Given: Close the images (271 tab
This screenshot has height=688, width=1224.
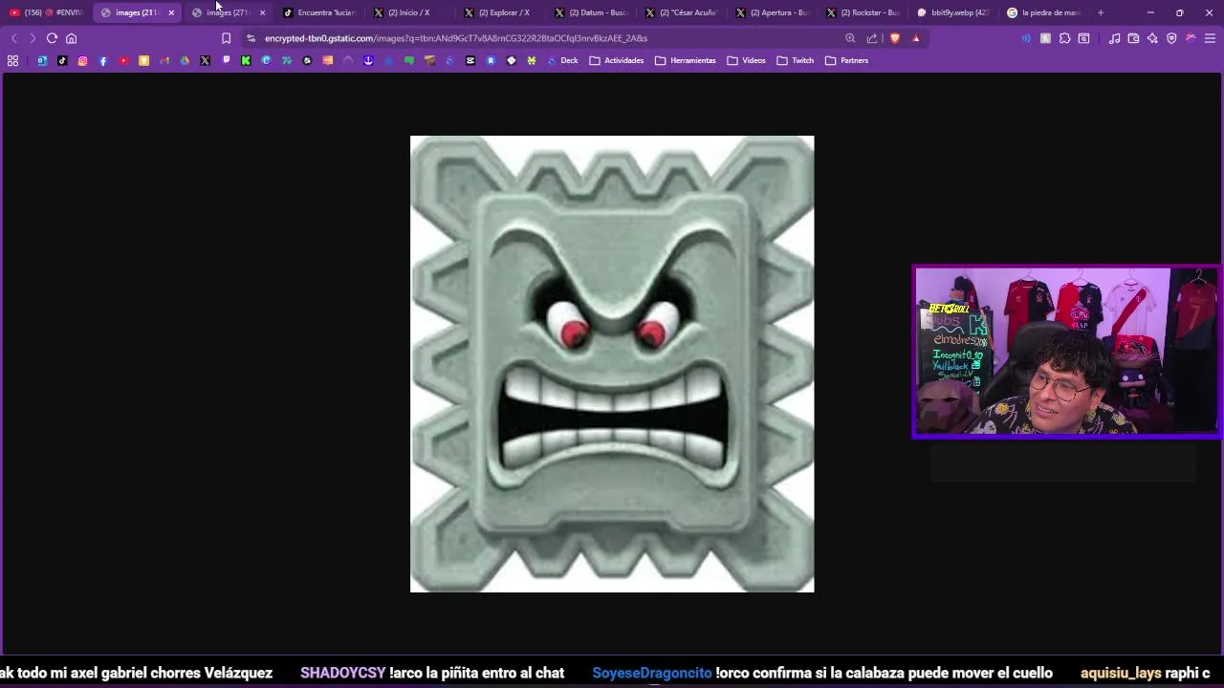Looking at the screenshot, I should 262,12.
